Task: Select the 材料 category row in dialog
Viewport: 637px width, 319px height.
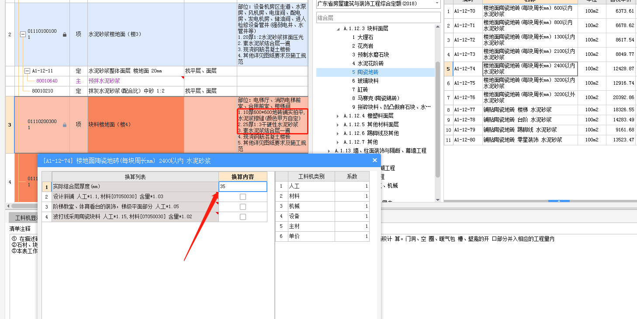Action: 322,196
